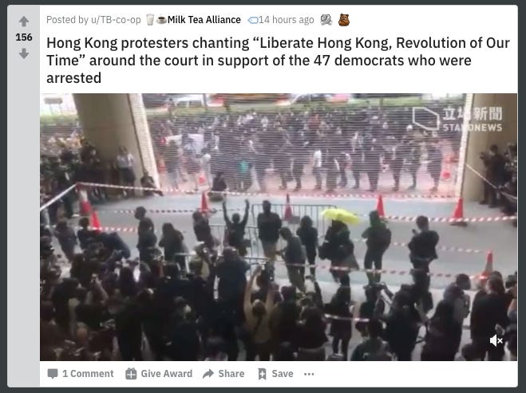Click the bear award icon
The height and width of the screenshot is (393, 526).
344,20
